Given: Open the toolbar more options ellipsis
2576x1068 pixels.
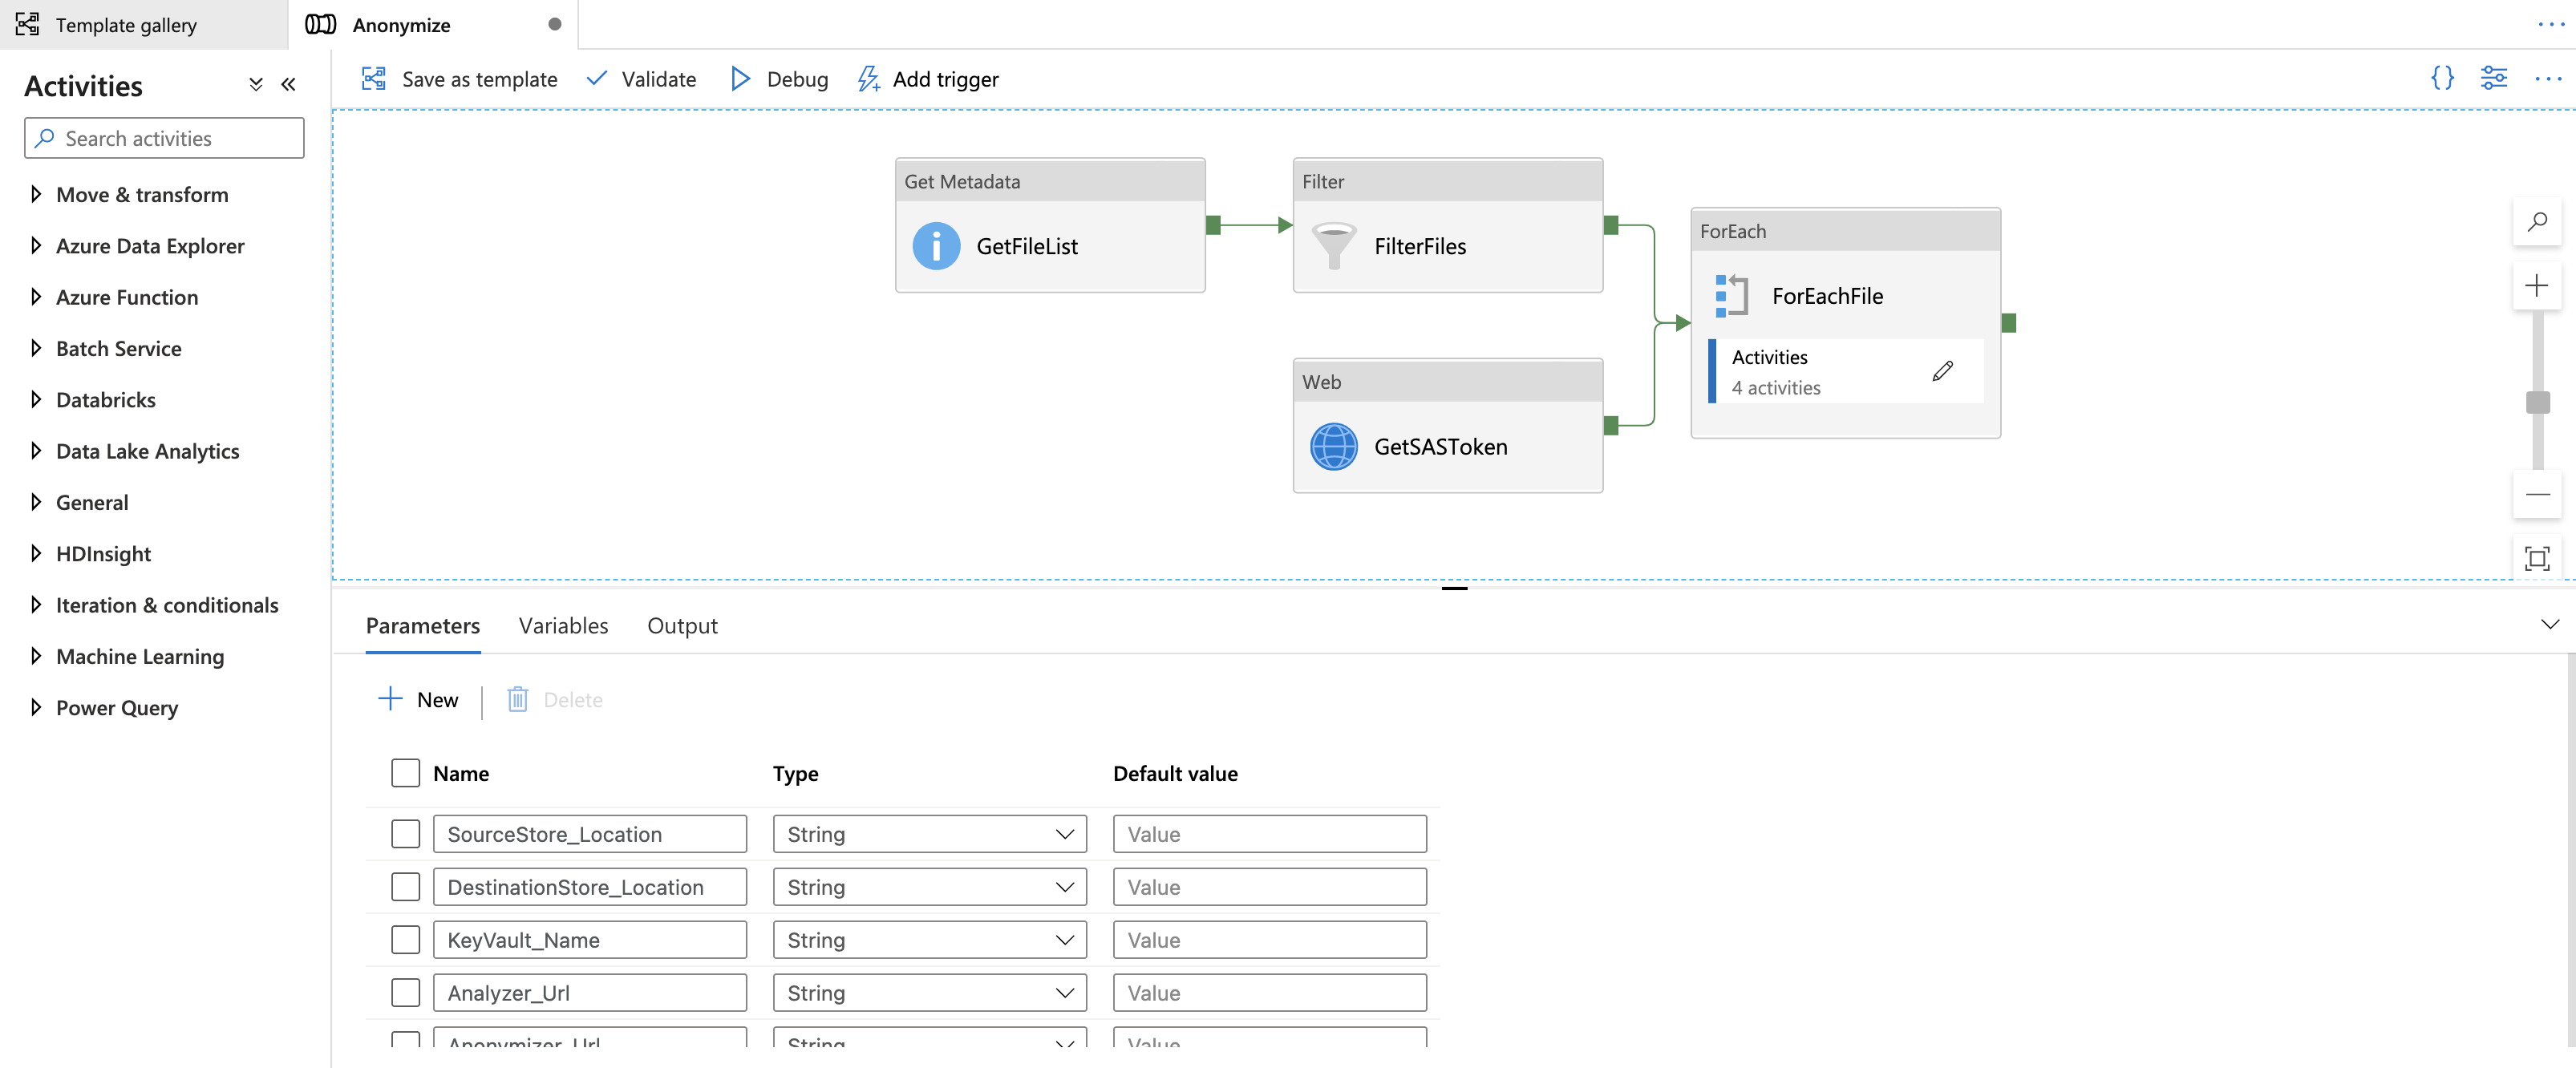Looking at the screenshot, I should coord(2547,79).
